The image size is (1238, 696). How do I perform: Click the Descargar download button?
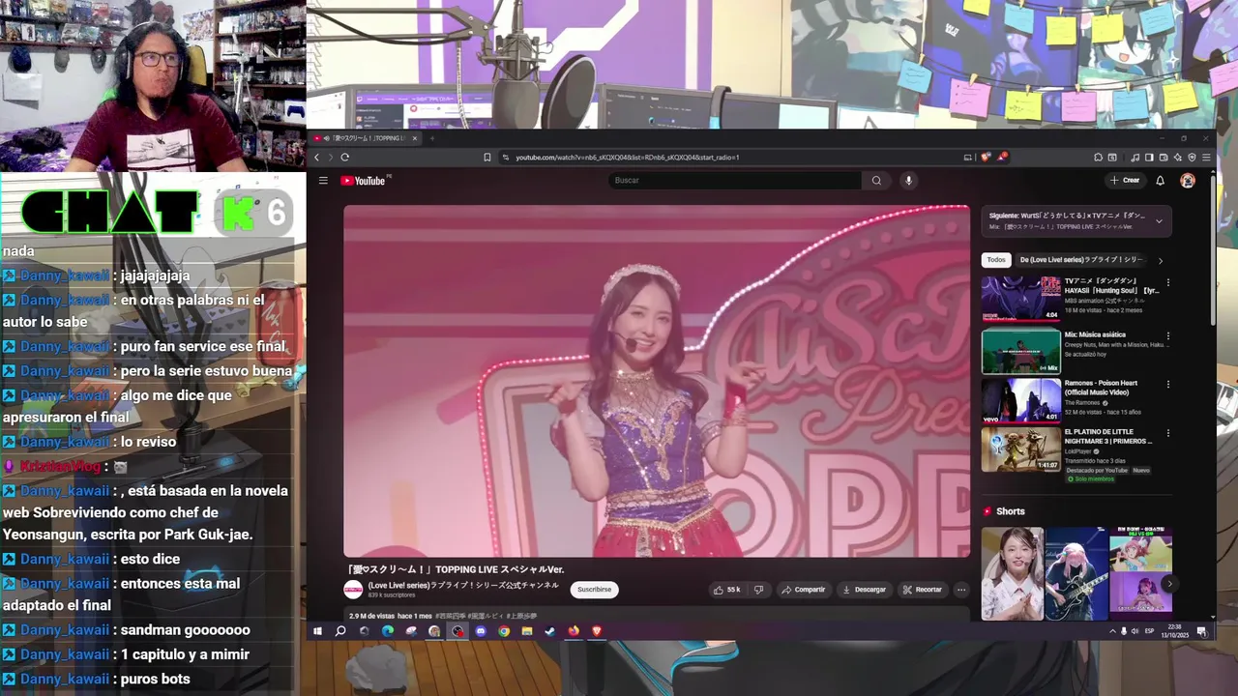pos(864,590)
